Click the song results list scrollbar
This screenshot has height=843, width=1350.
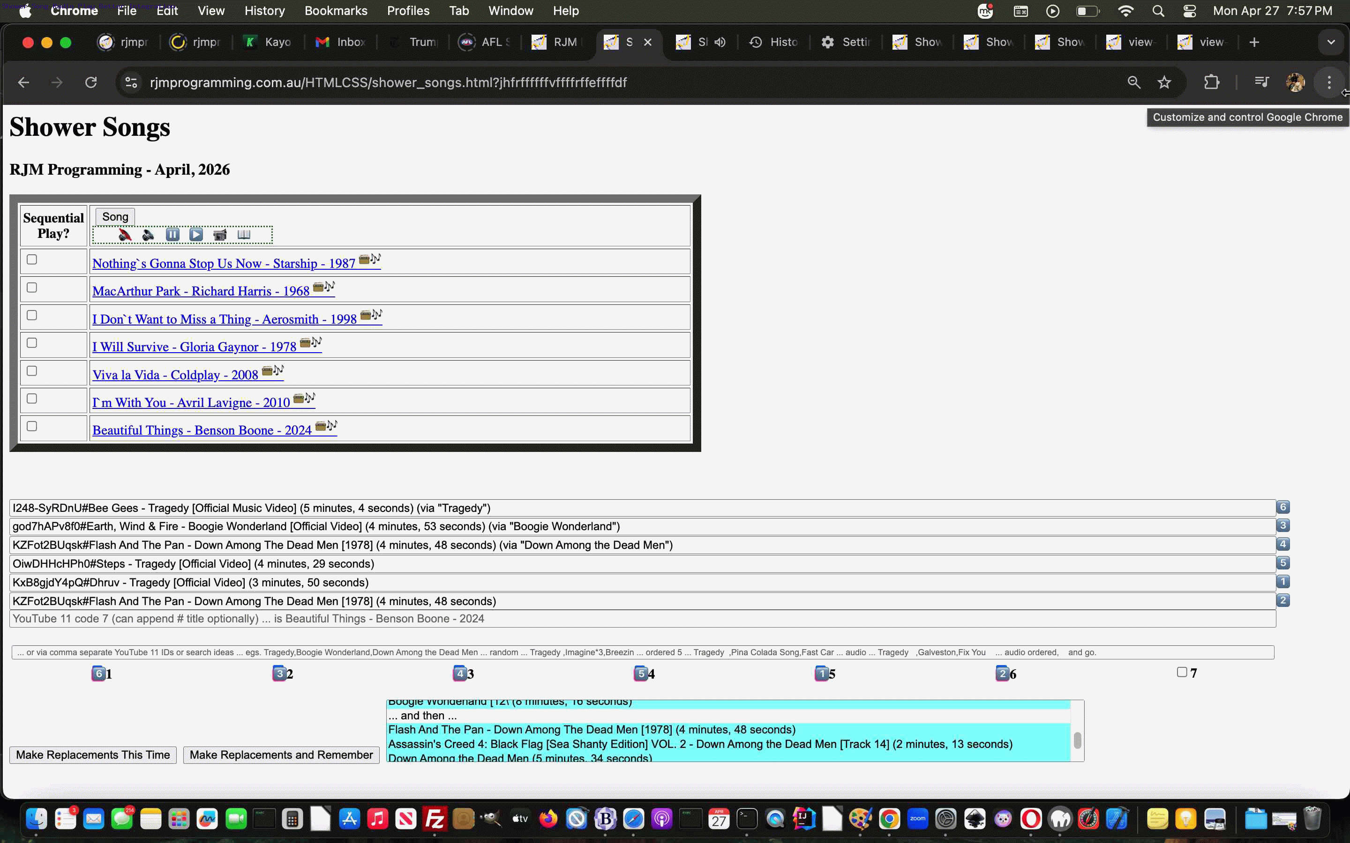point(1077,740)
